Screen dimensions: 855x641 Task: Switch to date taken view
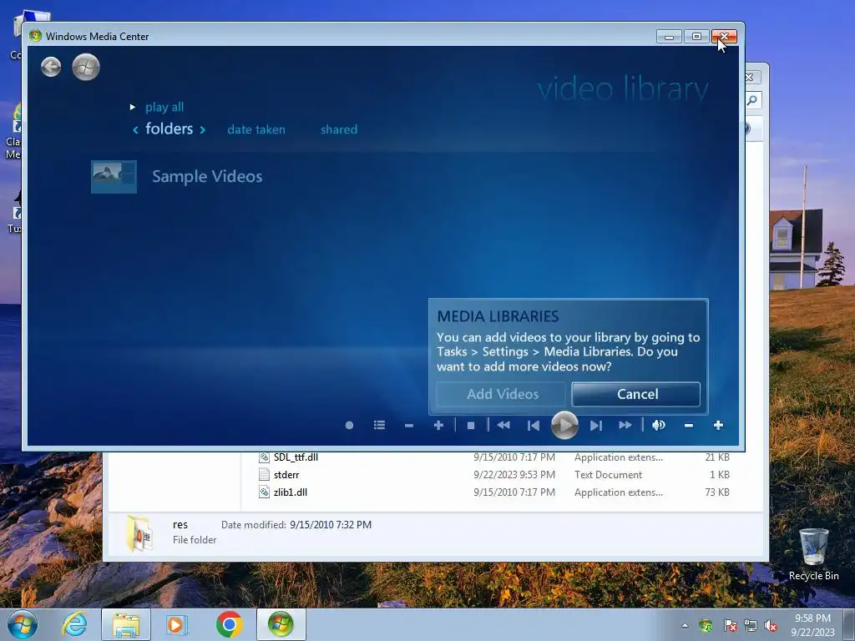[256, 129]
